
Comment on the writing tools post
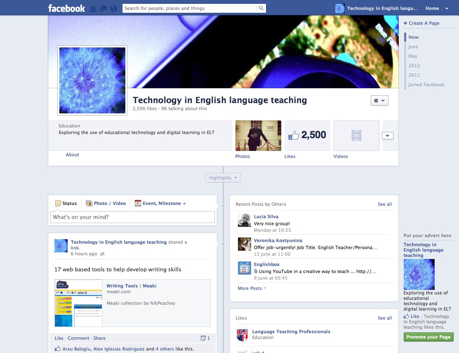(x=78, y=339)
